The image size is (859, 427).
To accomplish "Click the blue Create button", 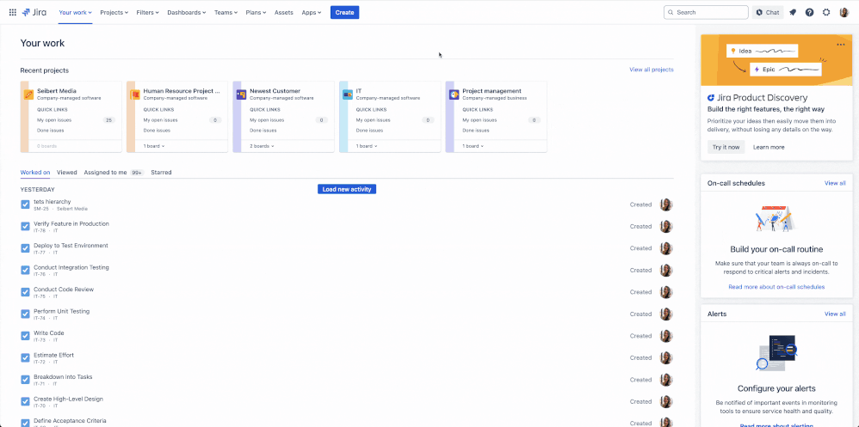I will click(x=344, y=12).
